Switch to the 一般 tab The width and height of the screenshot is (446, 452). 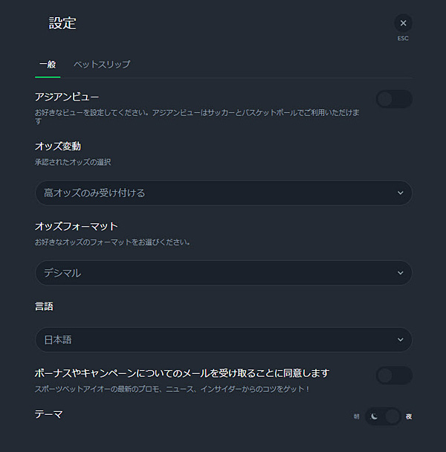coord(47,65)
